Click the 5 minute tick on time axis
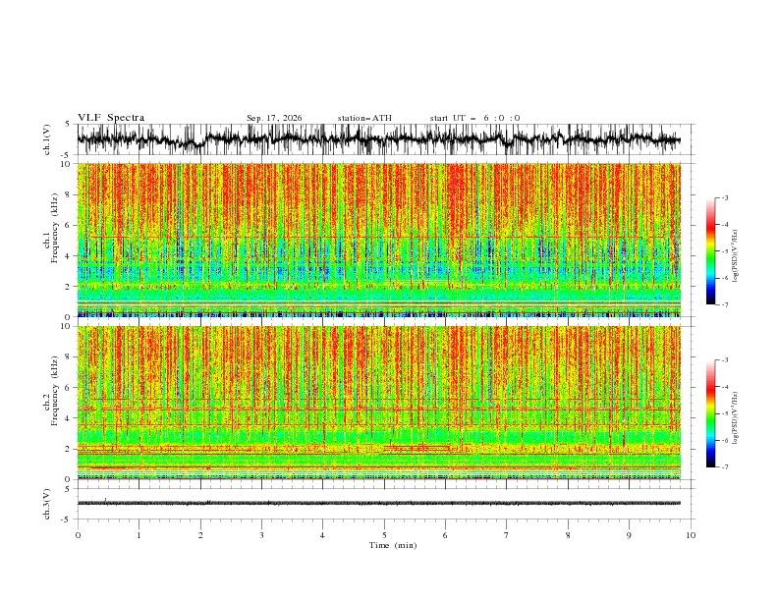This screenshot has height=601, width=778. click(x=384, y=535)
